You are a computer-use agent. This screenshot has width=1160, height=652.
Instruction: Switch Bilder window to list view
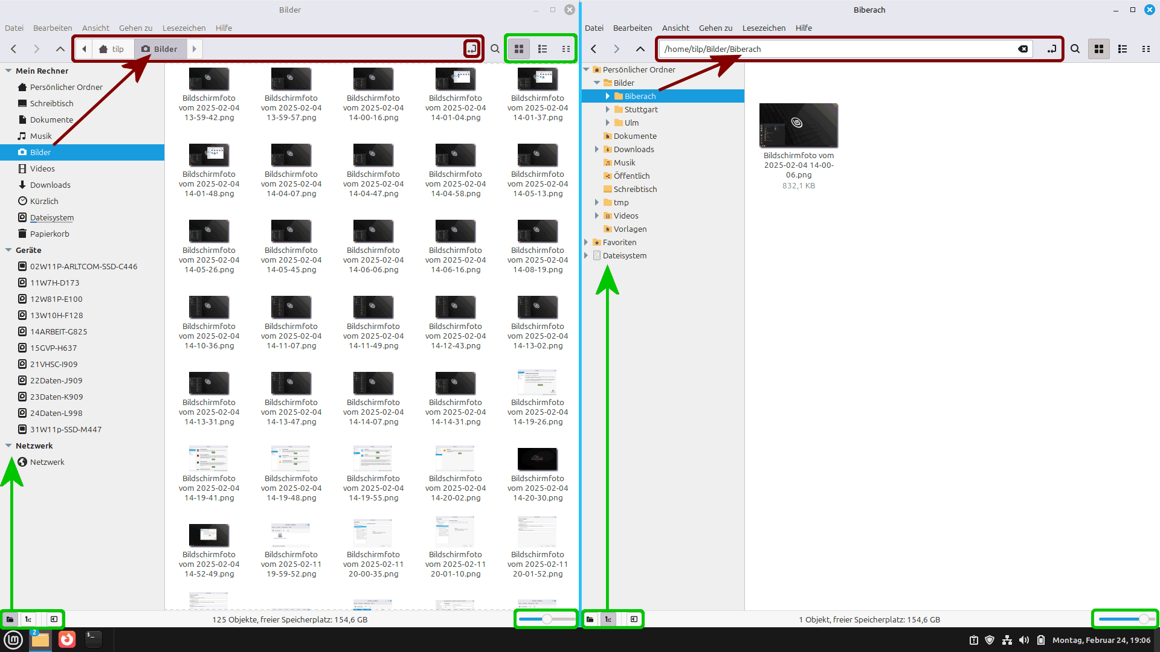click(x=543, y=49)
